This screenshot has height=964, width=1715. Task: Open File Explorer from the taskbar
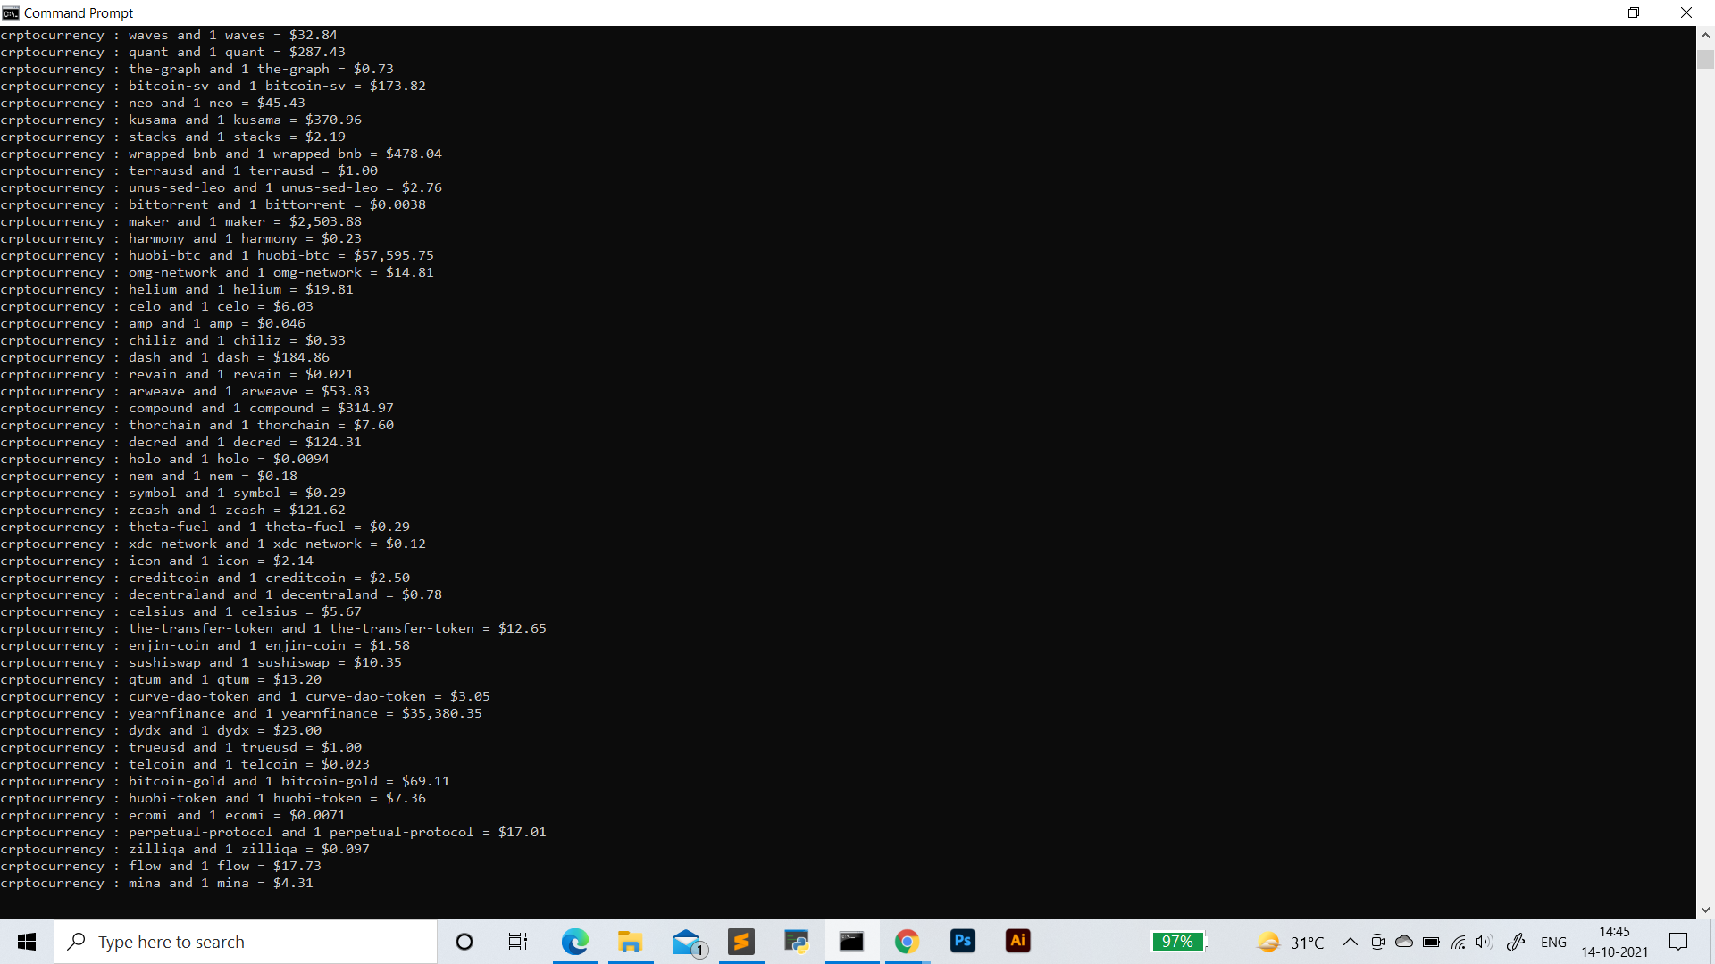tap(631, 942)
